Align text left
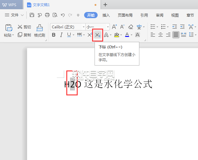The width and height of the screenshot is (198, 160). coord(153,35)
